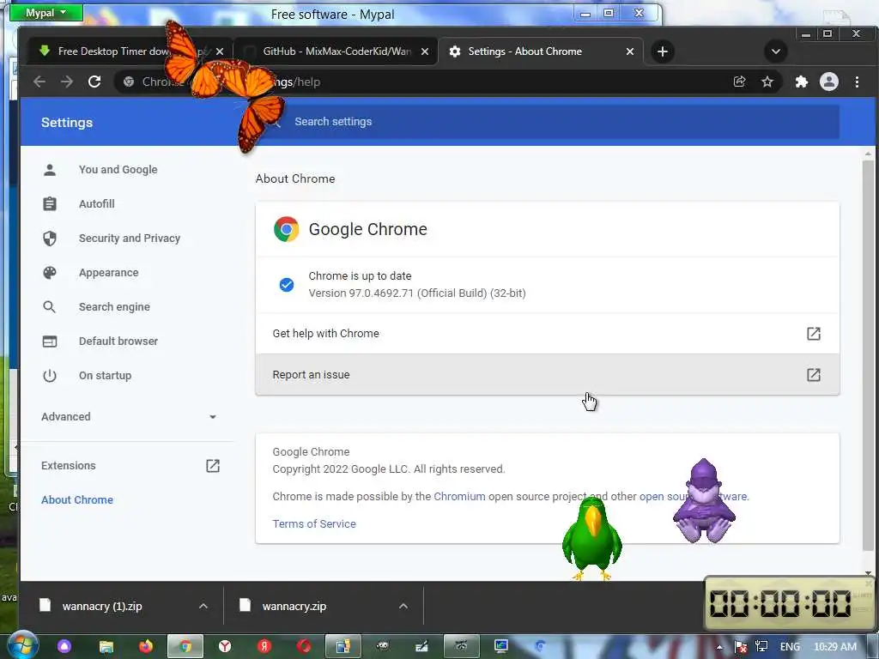The width and height of the screenshot is (879, 659).
Task: Click the 'Chrome is up to date' text
Action: click(x=360, y=275)
